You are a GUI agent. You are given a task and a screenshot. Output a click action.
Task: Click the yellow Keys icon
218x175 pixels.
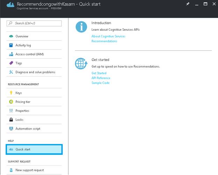(x=11, y=93)
